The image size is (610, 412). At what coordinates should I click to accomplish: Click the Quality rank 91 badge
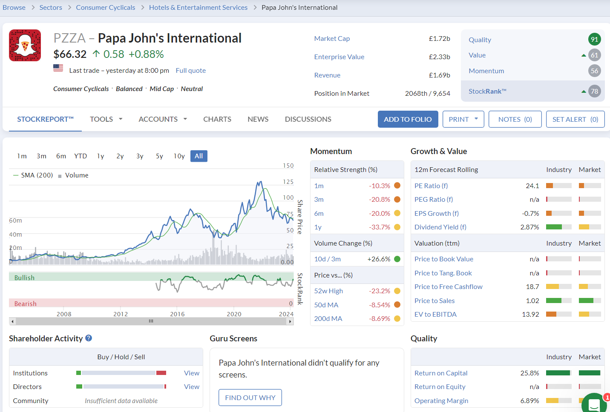(595, 39)
